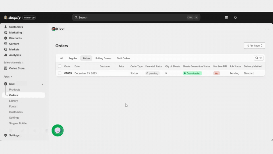Open Discounts via its sidebar icon

(x=6, y=38)
